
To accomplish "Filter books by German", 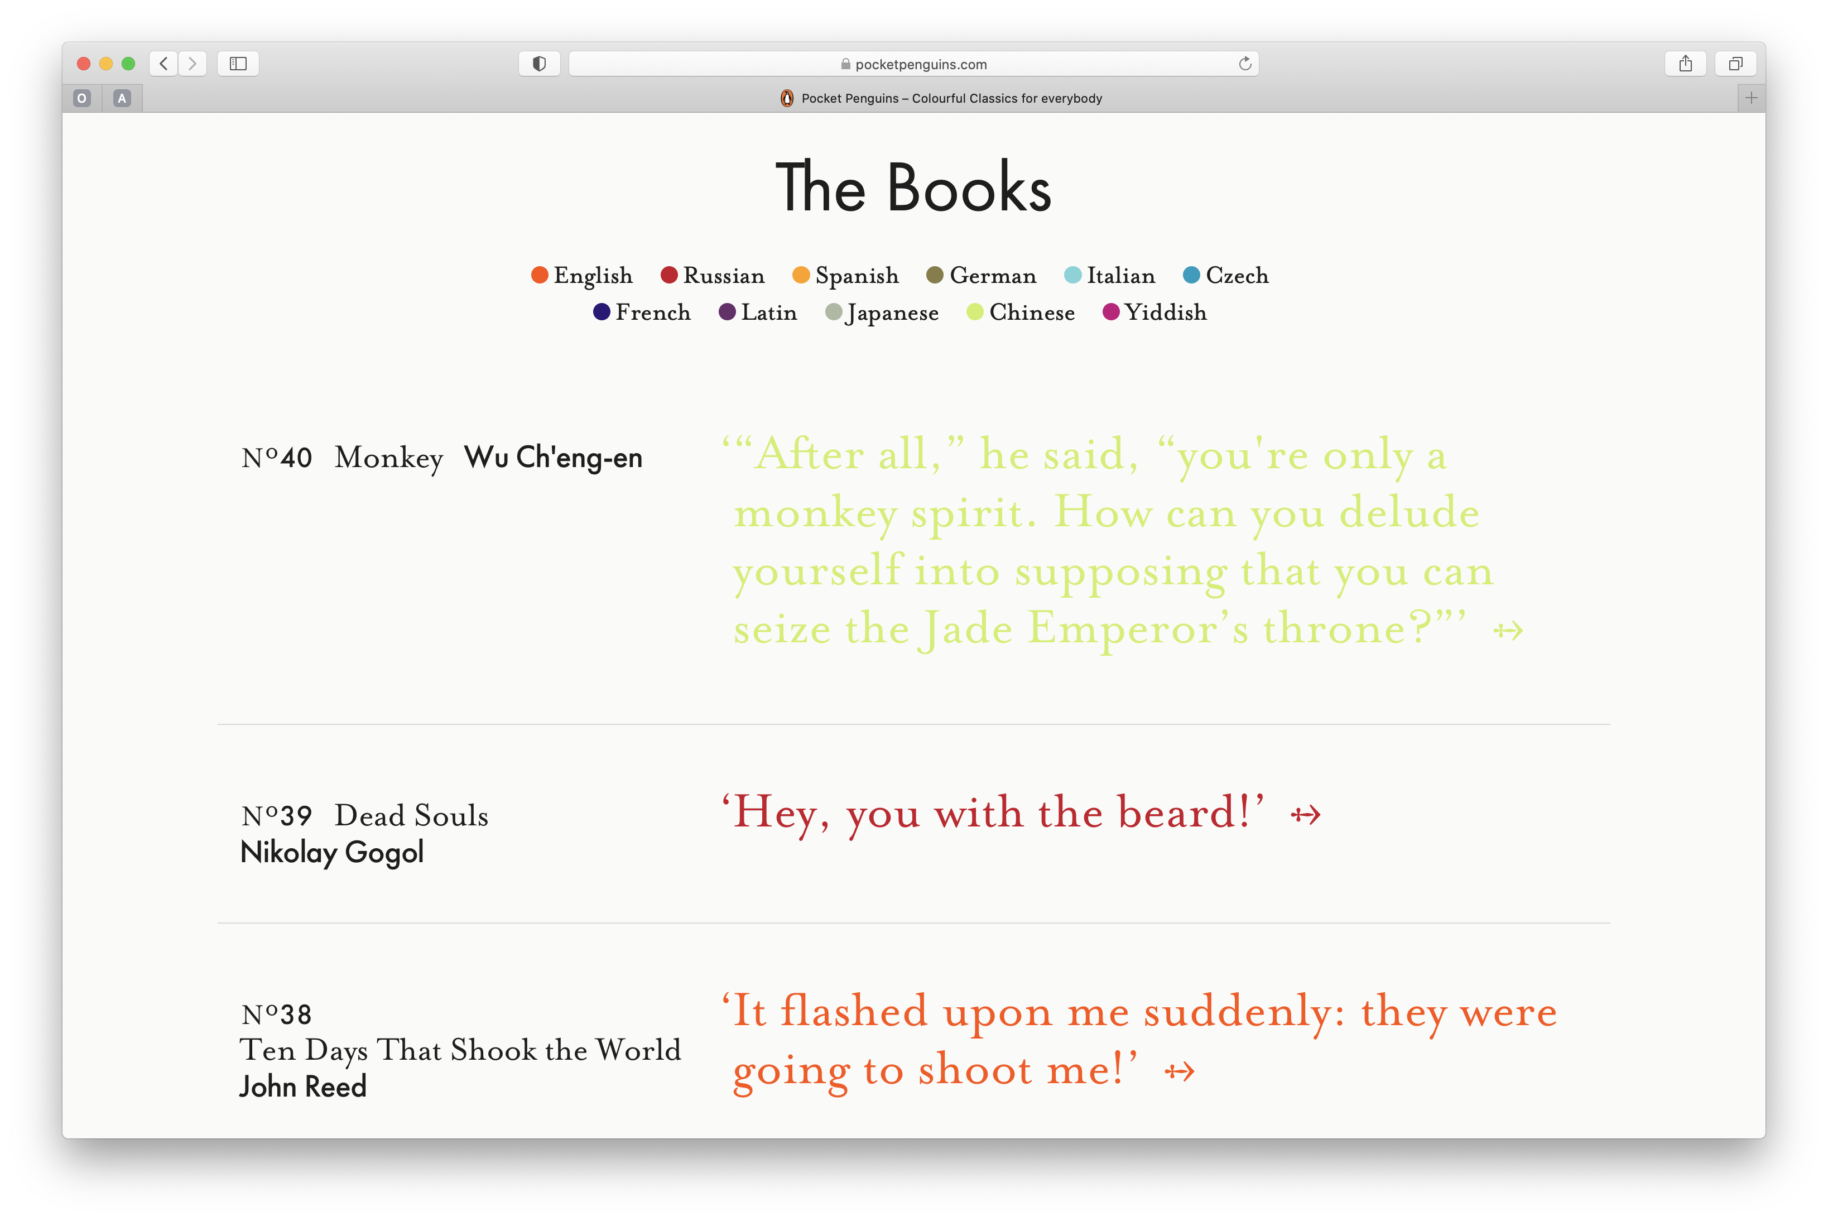I will (981, 276).
